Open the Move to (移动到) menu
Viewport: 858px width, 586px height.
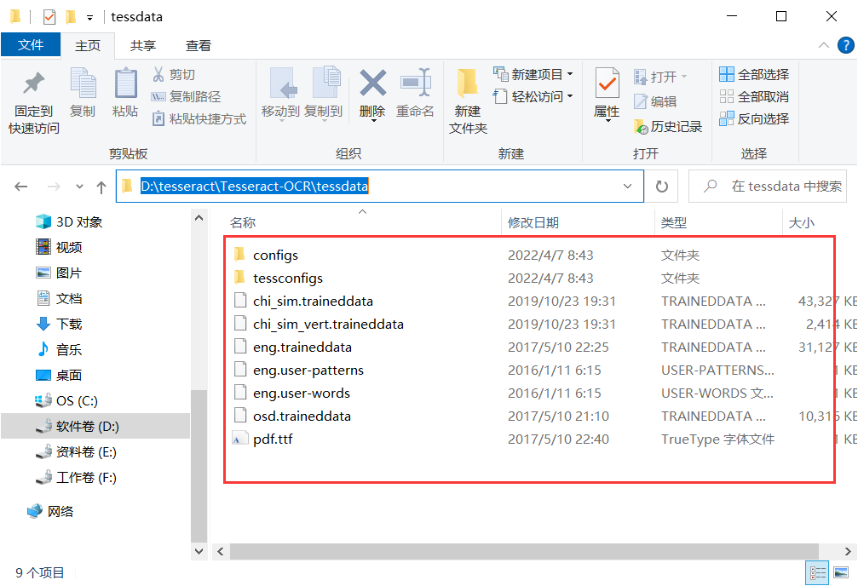coord(280,93)
